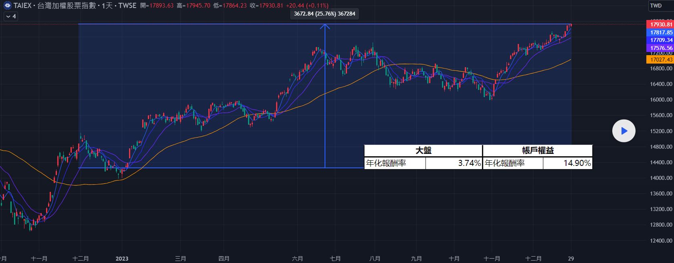
Task: Click the 29 date label on the time axis
Action: [571, 258]
